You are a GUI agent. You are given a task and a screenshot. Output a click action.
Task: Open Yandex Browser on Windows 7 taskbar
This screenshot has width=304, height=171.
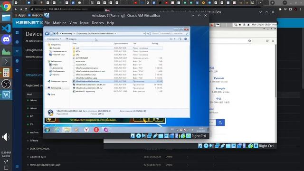coord(86,130)
